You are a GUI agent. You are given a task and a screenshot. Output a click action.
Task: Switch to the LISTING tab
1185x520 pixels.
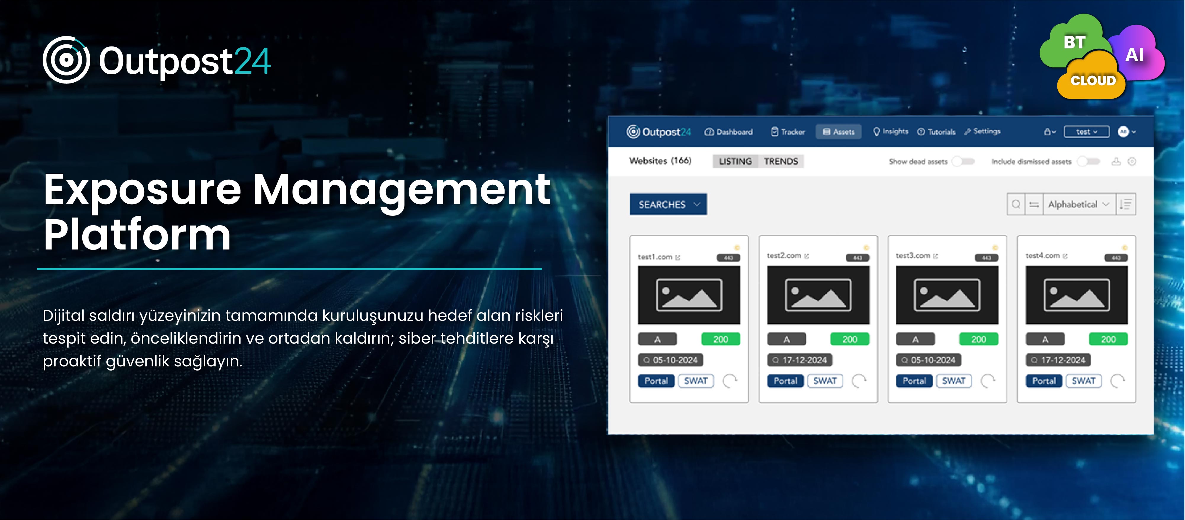tap(735, 161)
